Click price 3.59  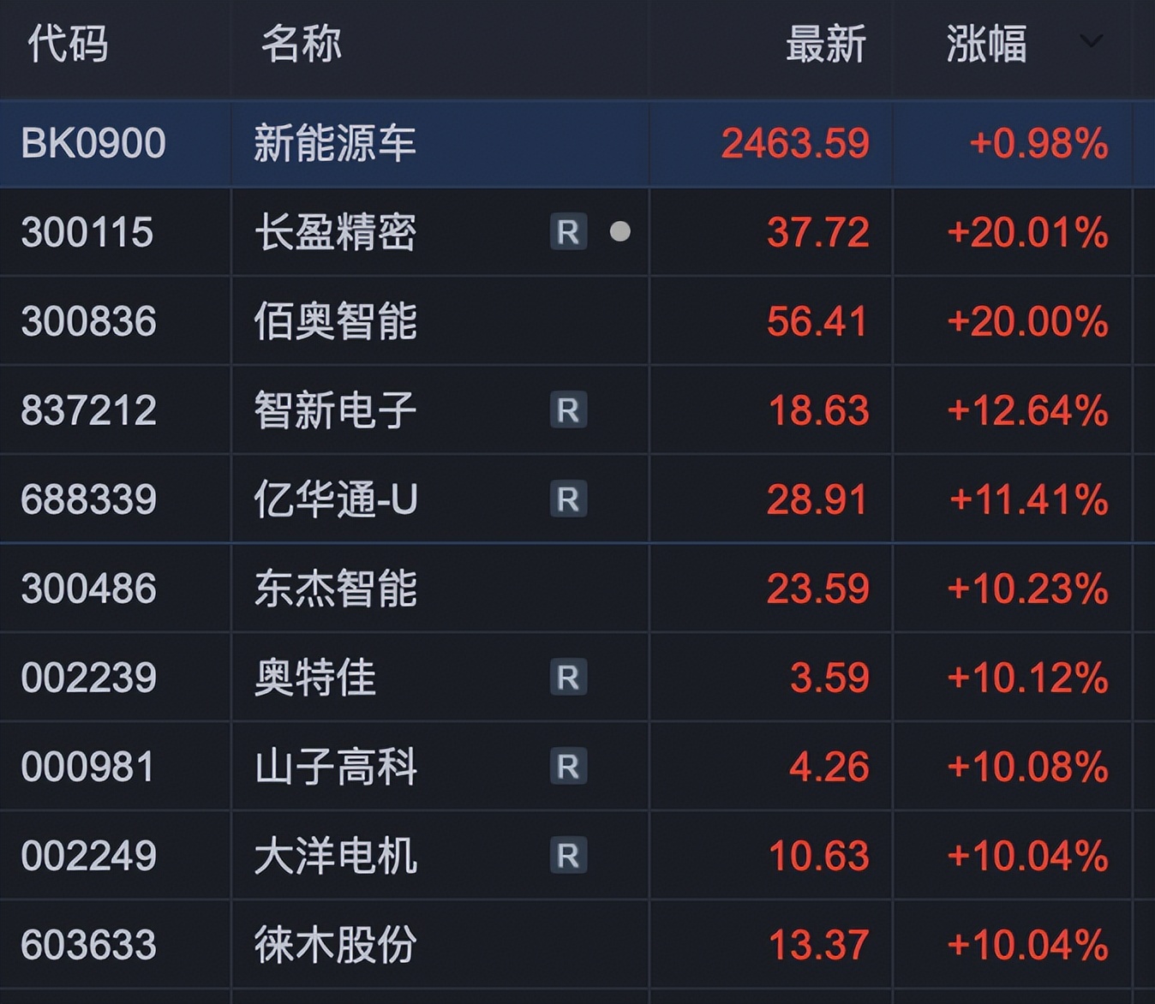tap(829, 678)
